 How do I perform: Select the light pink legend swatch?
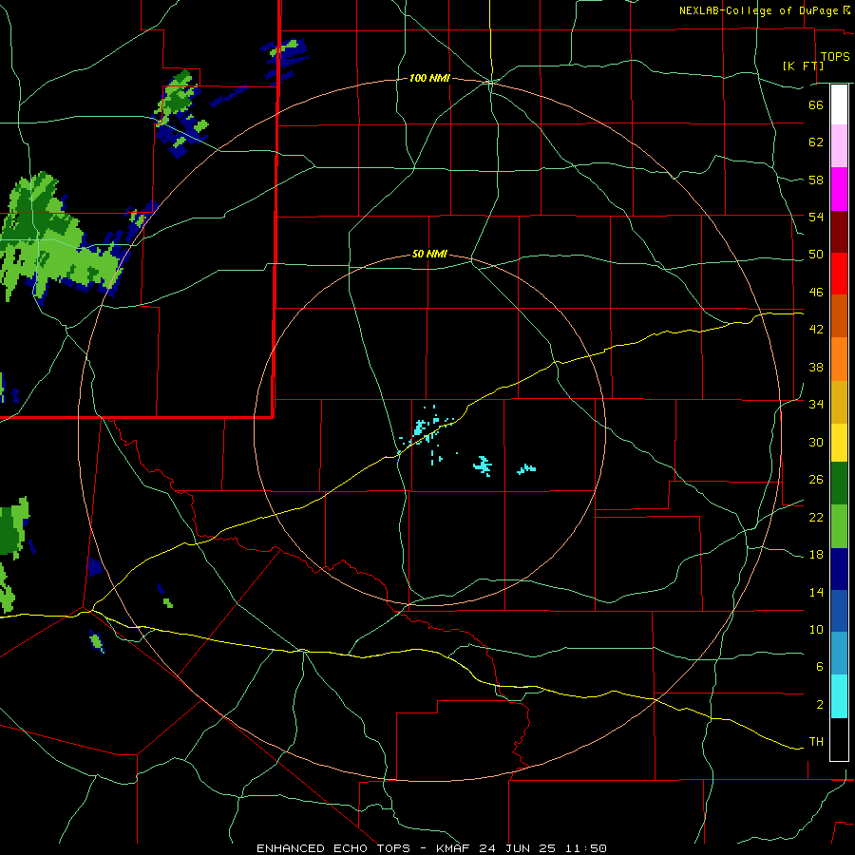pyautogui.click(x=839, y=146)
